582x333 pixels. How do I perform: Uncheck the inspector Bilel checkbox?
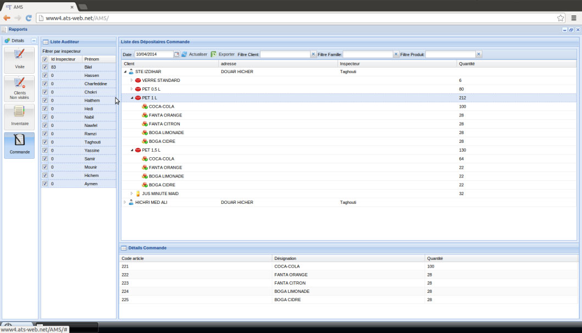point(45,67)
